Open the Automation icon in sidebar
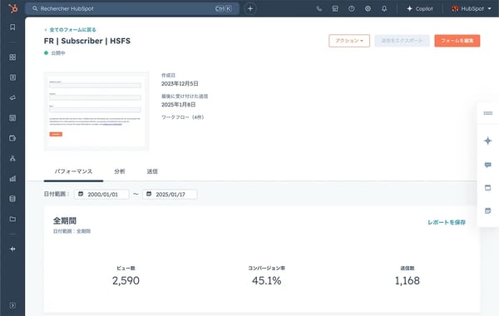 (x=12, y=159)
